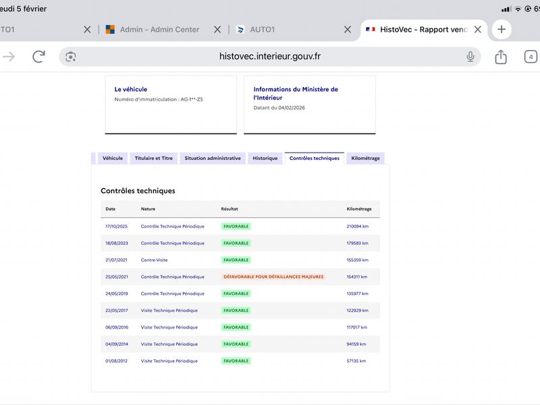Open the Véhicule tab

(112, 159)
